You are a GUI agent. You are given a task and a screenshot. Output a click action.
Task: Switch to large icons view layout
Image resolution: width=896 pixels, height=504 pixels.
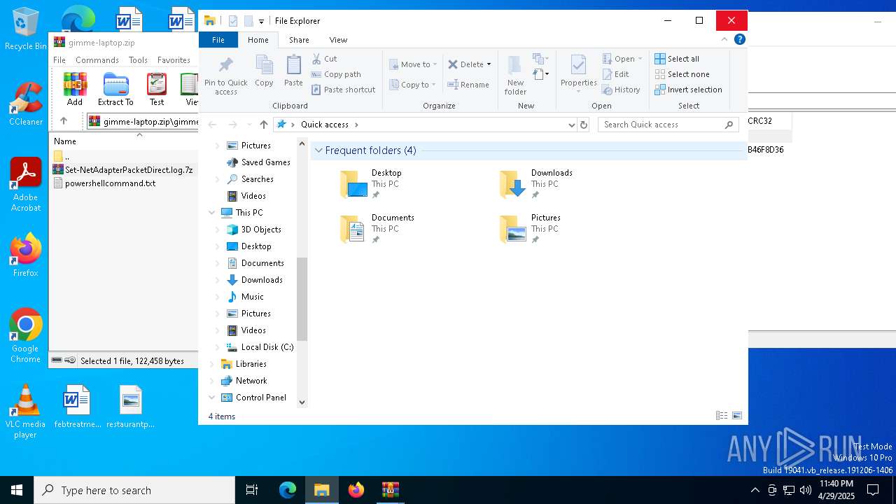point(737,416)
